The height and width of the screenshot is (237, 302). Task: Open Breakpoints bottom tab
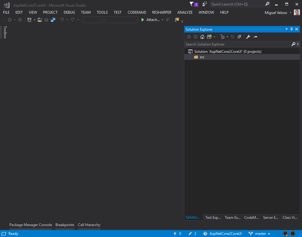pyautogui.click(x=65, y=225)
